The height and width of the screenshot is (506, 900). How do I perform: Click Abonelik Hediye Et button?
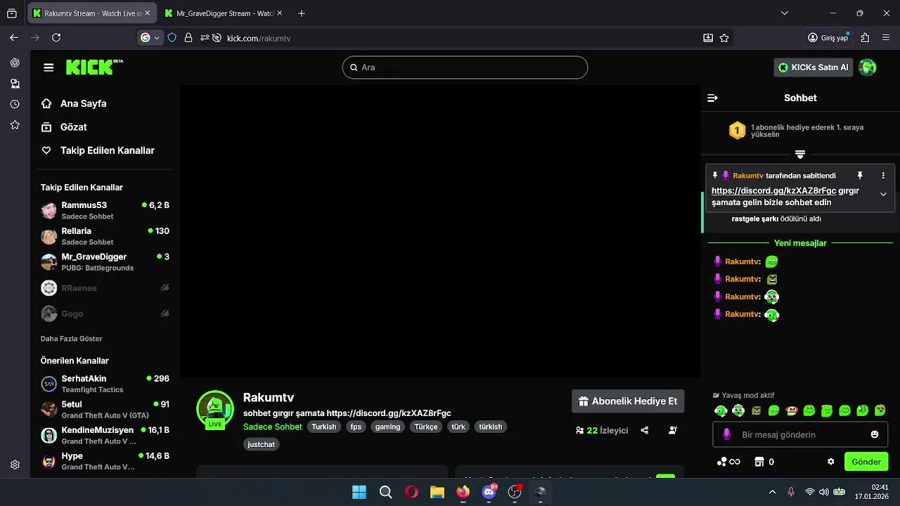pyautogui.click(x=628, y=401)
